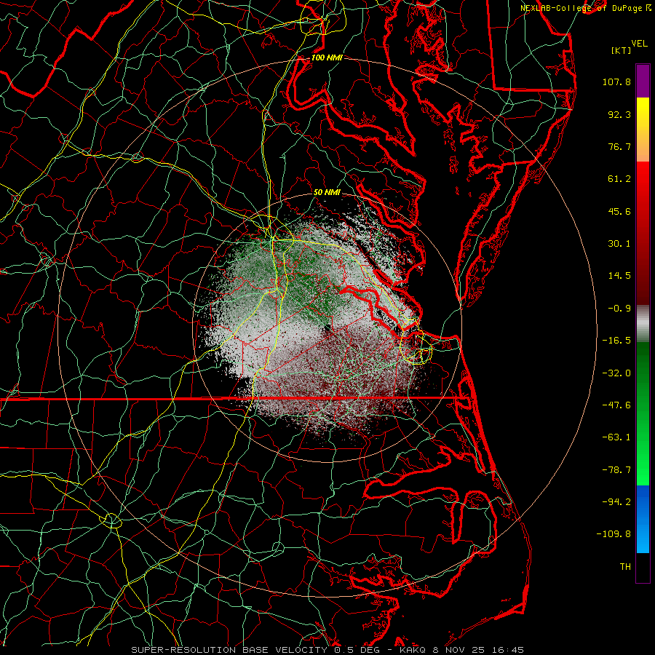Click the gray near-zero segment of color bar
The image size is (655, 655).
[643, 324]
